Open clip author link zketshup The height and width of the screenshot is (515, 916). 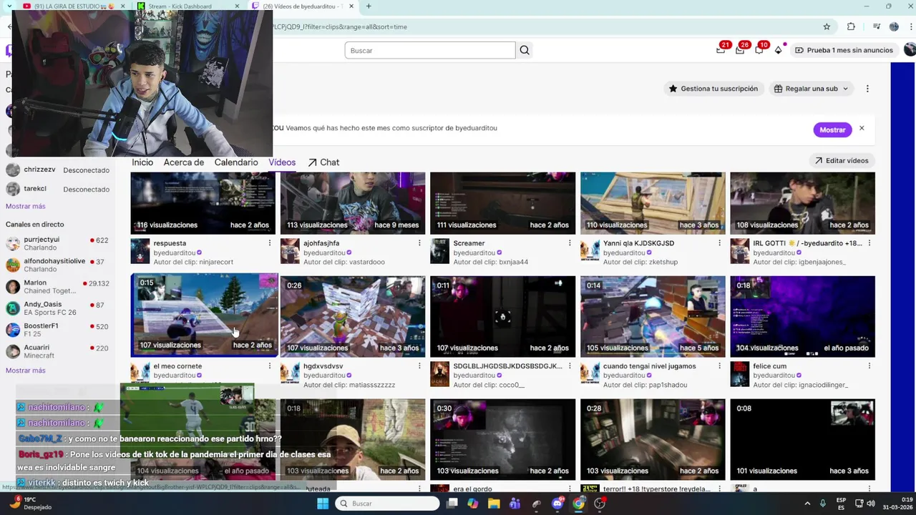pos(640,262)
